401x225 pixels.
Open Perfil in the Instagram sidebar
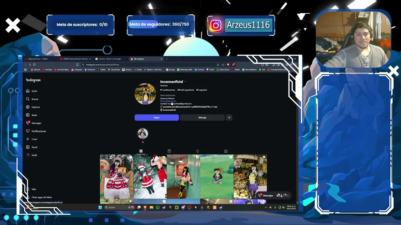[x=32, y=155]
